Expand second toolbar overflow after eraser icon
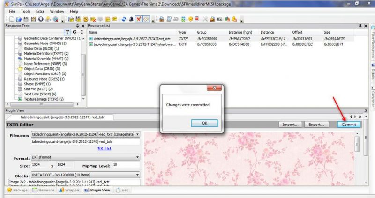The image size is (375, 198). point(153,21)
